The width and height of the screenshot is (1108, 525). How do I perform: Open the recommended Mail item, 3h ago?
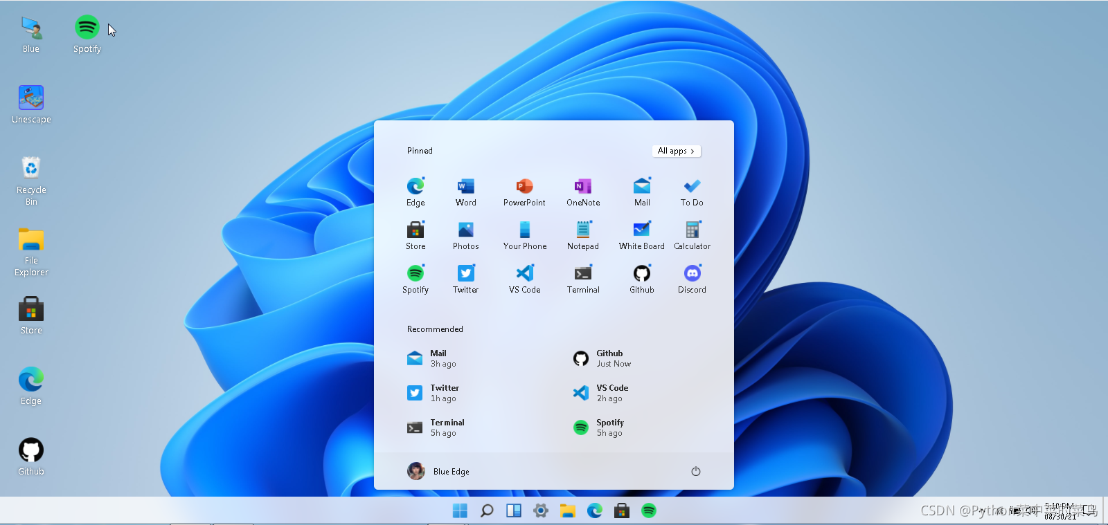point(432,358)
